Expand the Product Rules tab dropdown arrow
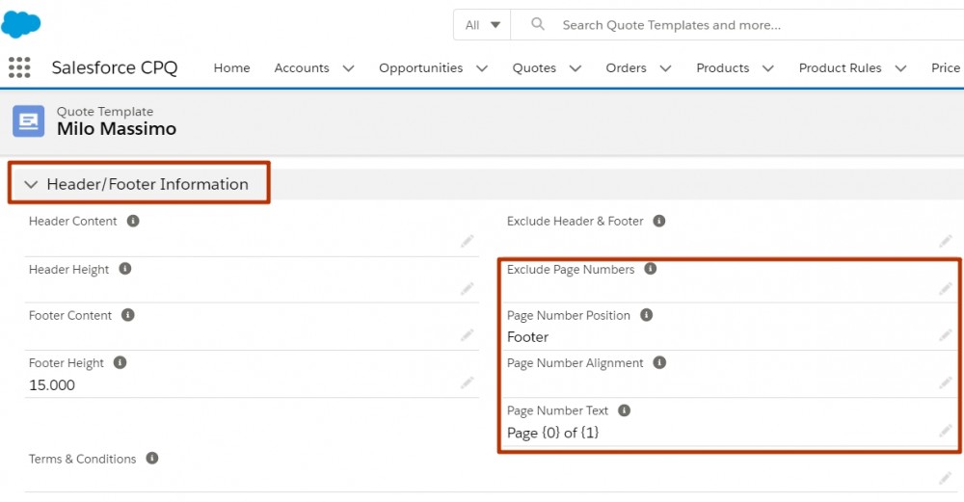This screenshot has width=964, height=502. point(900,68)
